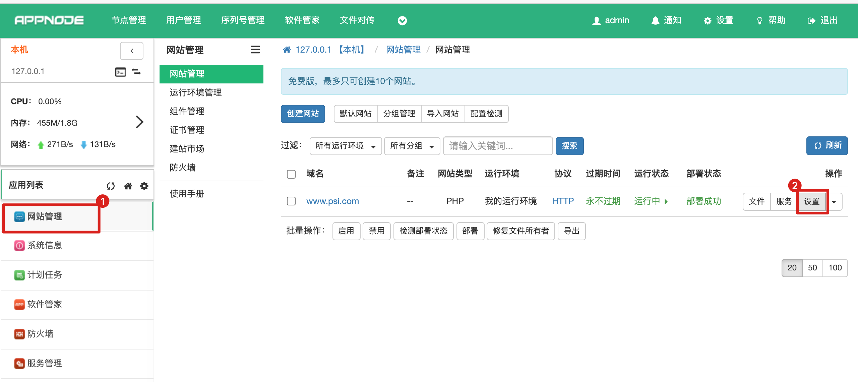Collapse the sidebar with the left chevron button
Image resolution: width=858 pixels, height=382 pixels.
tap(132, 51)
